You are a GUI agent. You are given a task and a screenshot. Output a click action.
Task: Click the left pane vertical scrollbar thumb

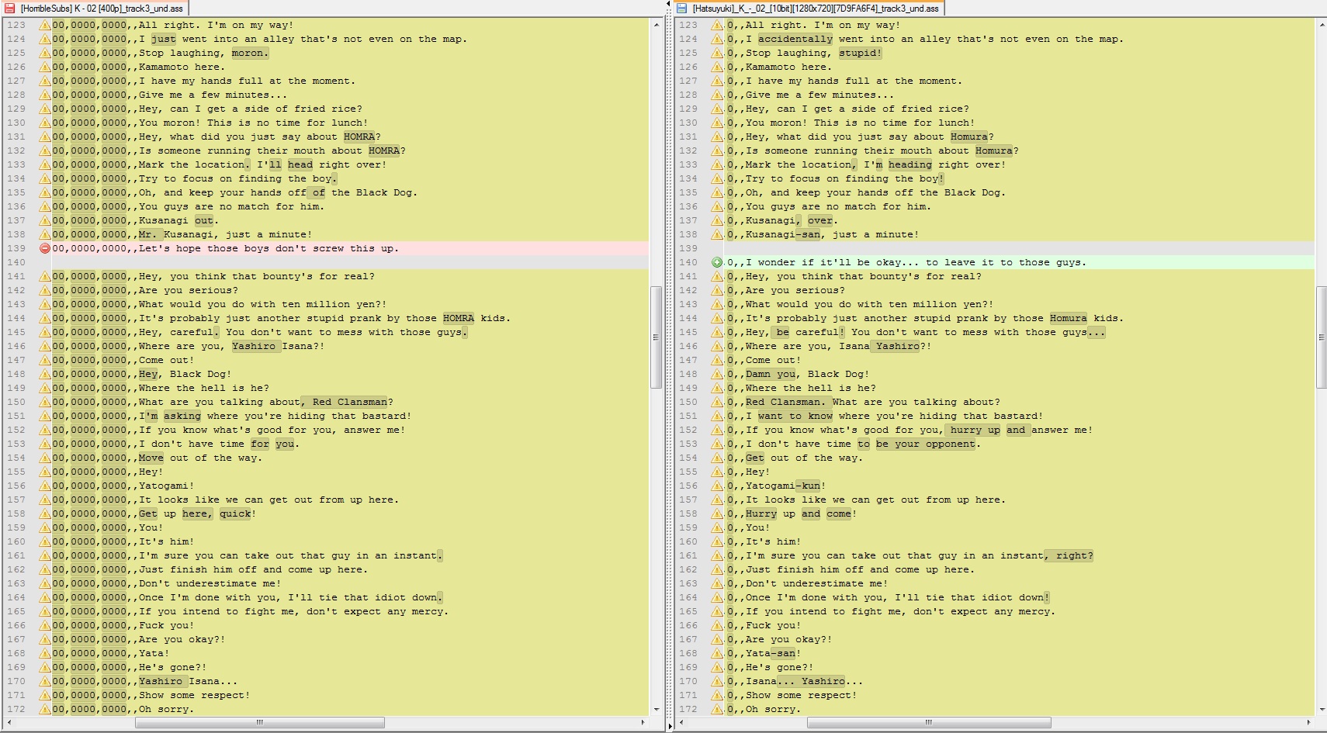(657, 337)
